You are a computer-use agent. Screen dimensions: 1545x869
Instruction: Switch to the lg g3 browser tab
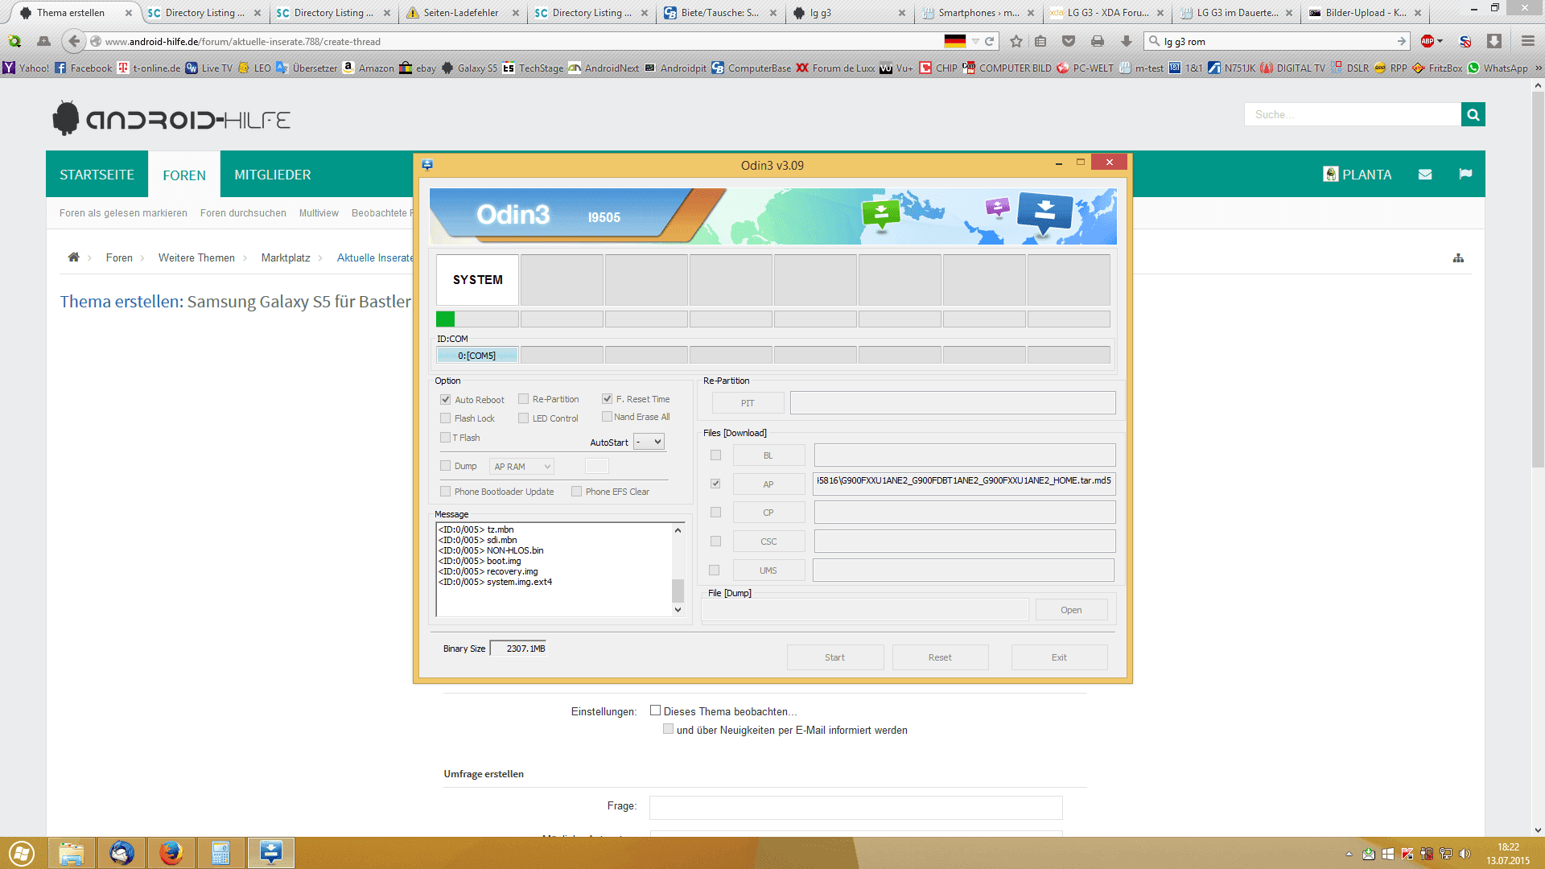[x=848, y=13]
